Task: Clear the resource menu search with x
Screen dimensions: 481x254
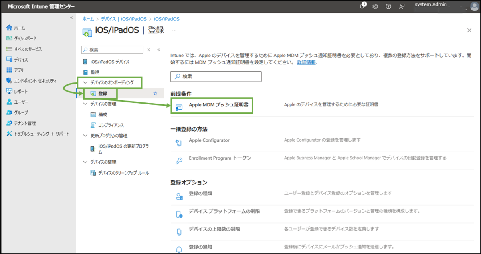Action: coord(148,50)
